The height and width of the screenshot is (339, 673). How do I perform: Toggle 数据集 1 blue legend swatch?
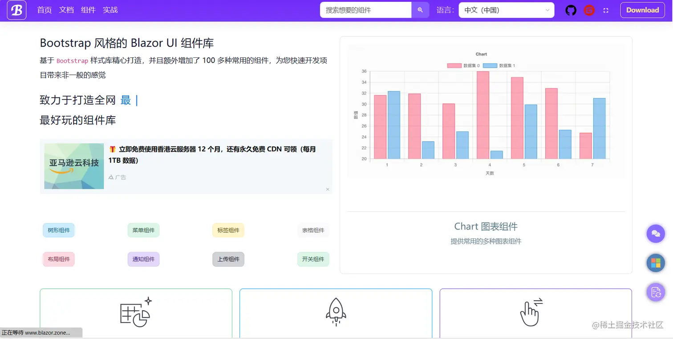click(490, 66)
